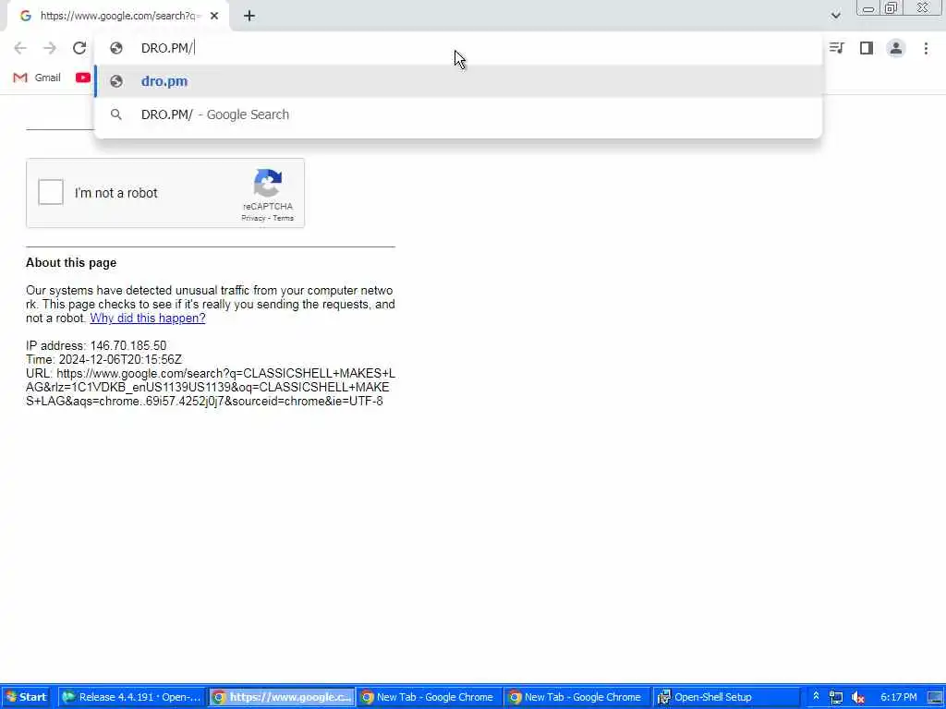
Task: Switch to the Release 4.4.191 Open-Shell taskbar window
Action: (x=132, y=697)
